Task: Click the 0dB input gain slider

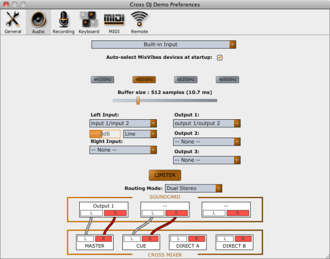Action: tap(105, 134)
